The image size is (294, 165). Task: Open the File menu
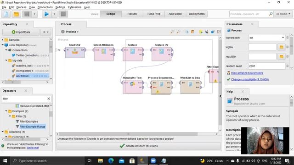click(x=4, y=7)
